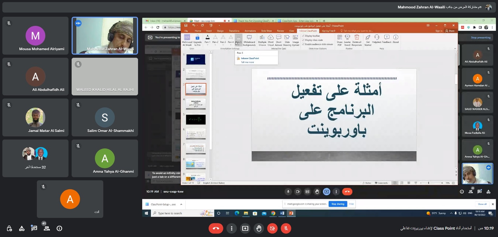
Task: Insert a Multiple Choice quiz question
Action: [262, 41]
